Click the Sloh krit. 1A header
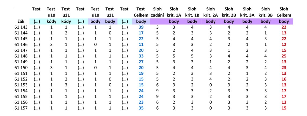307x116 pixels. tap(174, 12)
